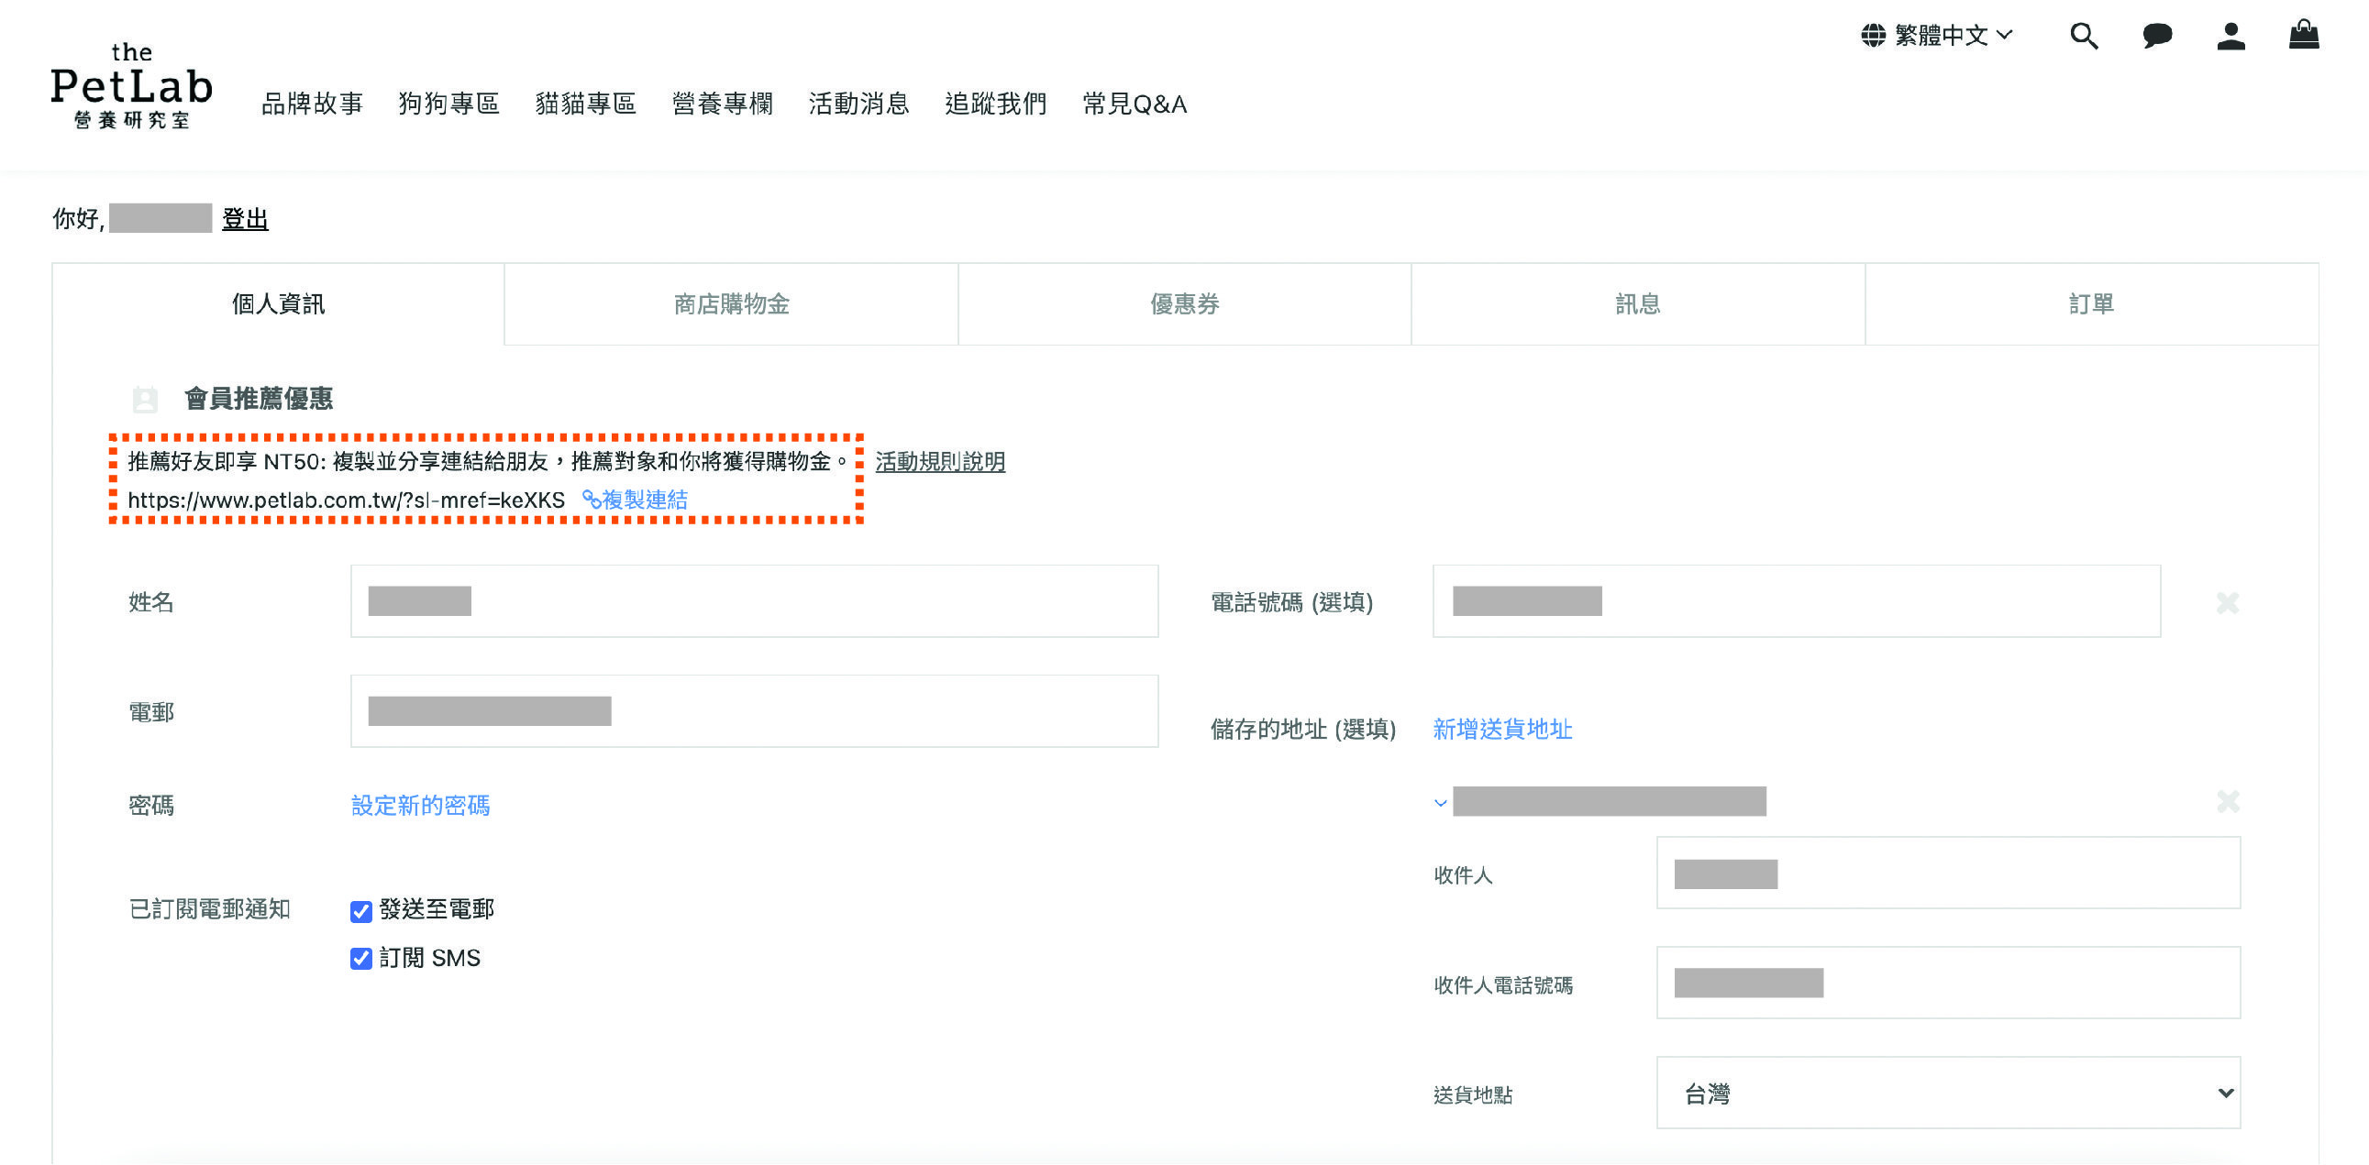Collapse the saved address chevron
2369x1165 pixels.
click(x=1440, y=803)
